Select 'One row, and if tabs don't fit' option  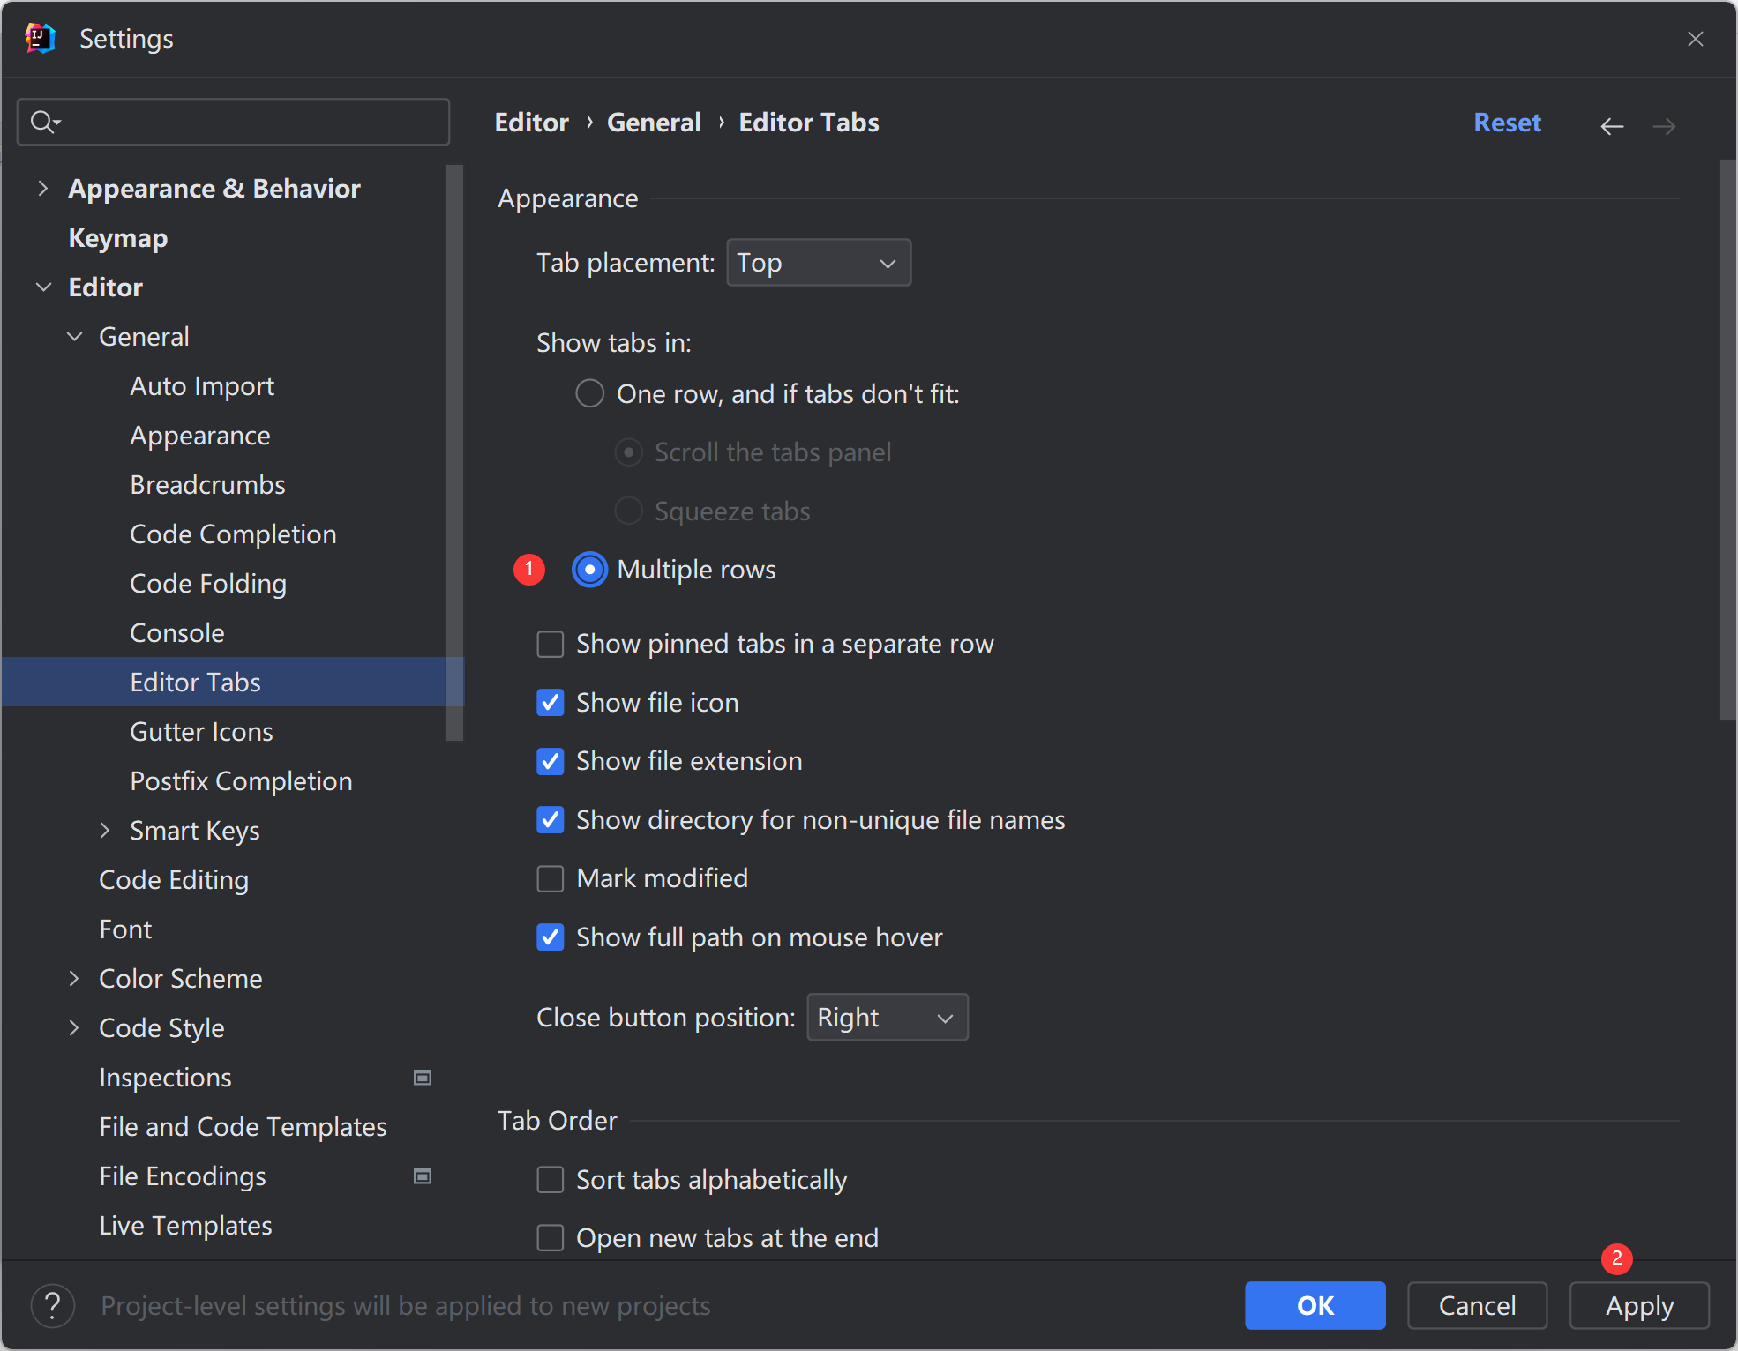tap(590, 393)
